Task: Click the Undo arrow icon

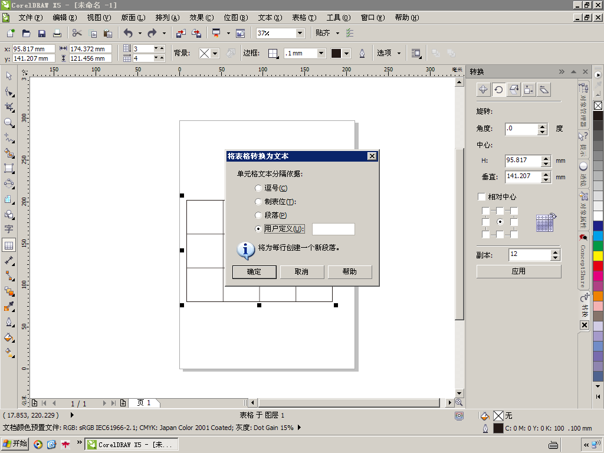Action: pos(128,34)
